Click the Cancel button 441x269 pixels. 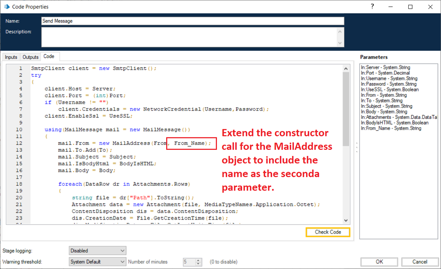420,261
